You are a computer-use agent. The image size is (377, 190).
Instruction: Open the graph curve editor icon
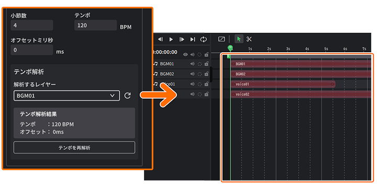(x=221, y=39)
